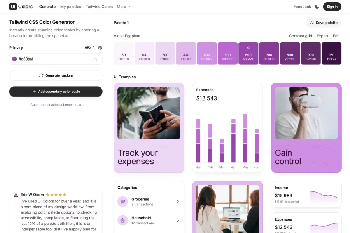Go to My palettes tab
Screen dimensions: 350x233
point(71,7)
